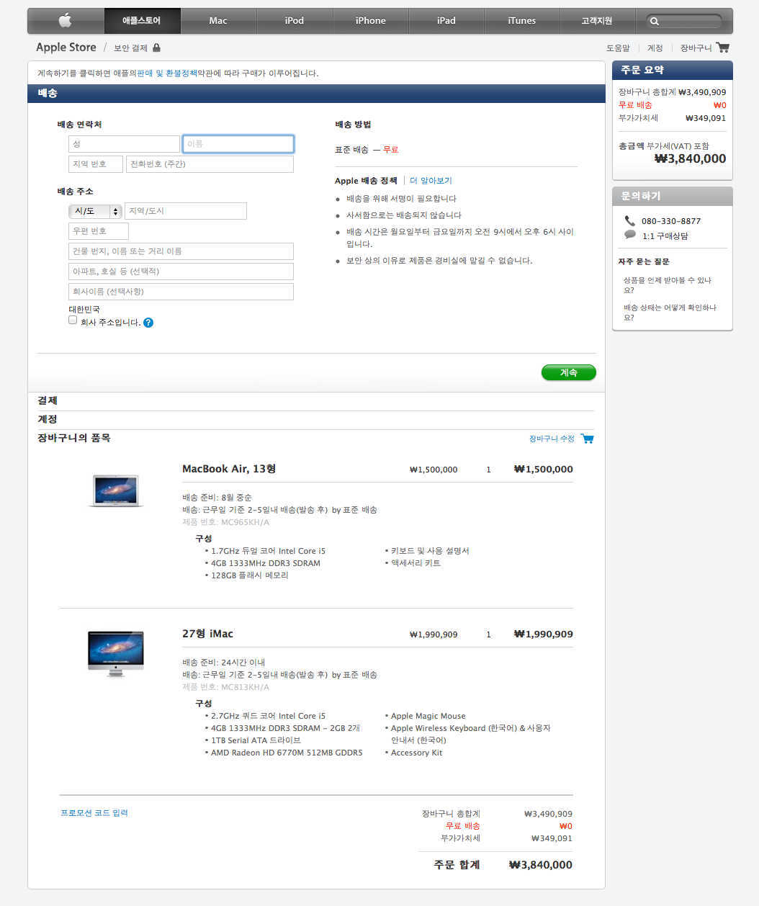759x906 pixels.
Task: Click the ₩3,840,000 total in 주문 요약
Action: (x=690, y=158)
